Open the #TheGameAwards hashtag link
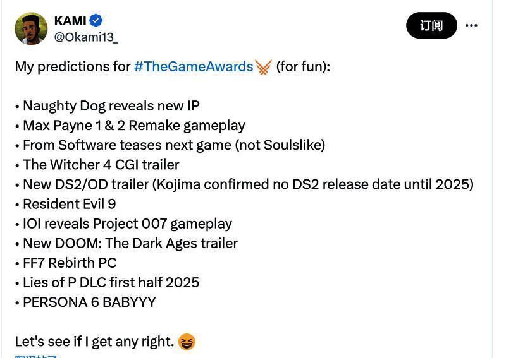 coord(193,66)
